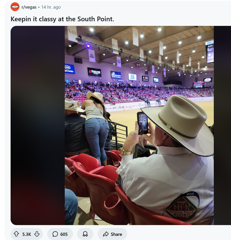The height and width of the screenshot is (240, 231).
Task: Give an award to this post
Action: coord(85,234)
